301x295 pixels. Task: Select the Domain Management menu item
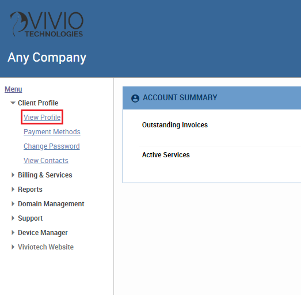tap(51, 204)
